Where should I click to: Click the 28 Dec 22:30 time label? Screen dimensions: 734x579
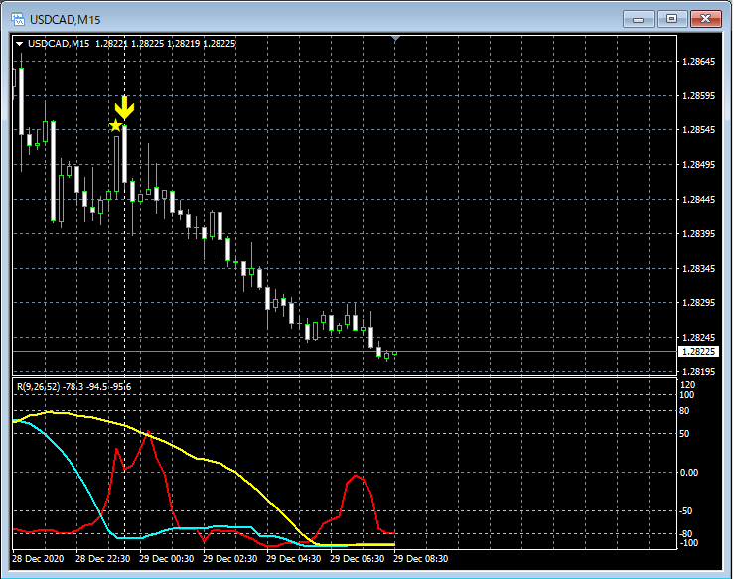point(100,558)
